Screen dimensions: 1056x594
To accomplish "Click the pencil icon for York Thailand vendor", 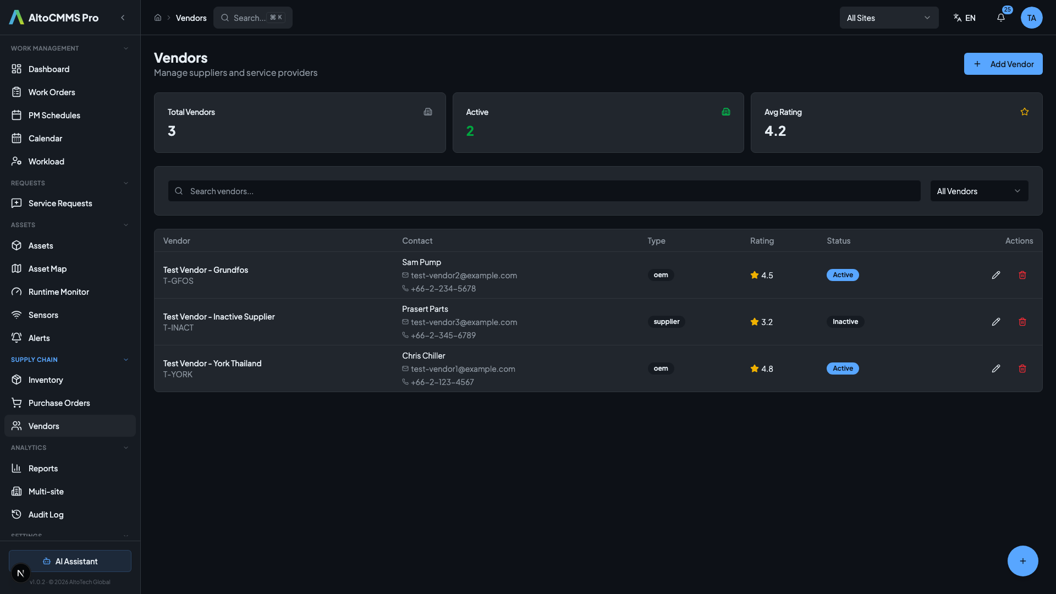I will [x=996, y=369].
